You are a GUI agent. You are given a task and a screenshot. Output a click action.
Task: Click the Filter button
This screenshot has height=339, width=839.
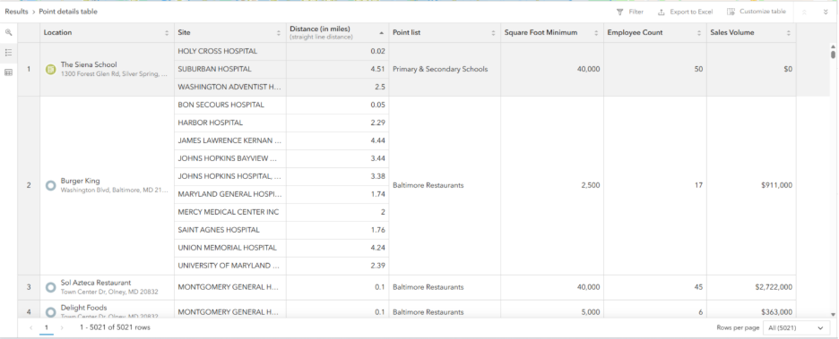click(630, 12)
